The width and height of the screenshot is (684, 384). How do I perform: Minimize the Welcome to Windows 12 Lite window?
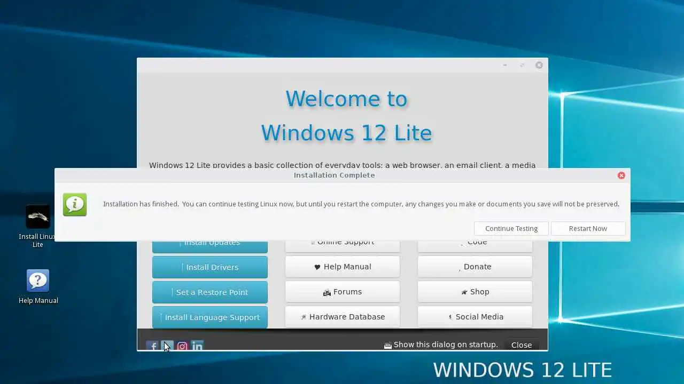505,65
